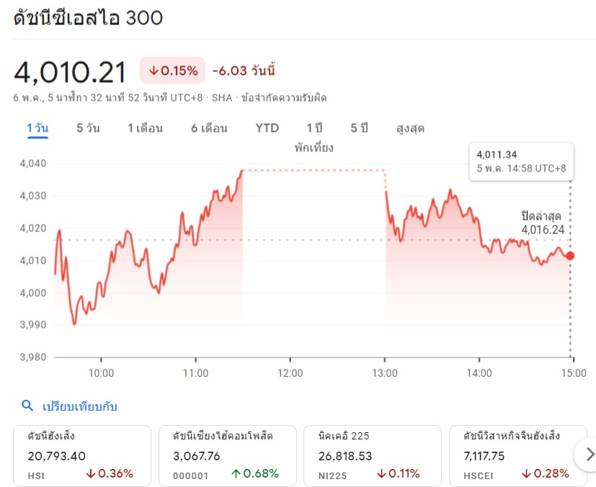This screenshot has width=596, height=487.
Task: Open the นิคเคอิ 225 index card
Action: point(373,454)
